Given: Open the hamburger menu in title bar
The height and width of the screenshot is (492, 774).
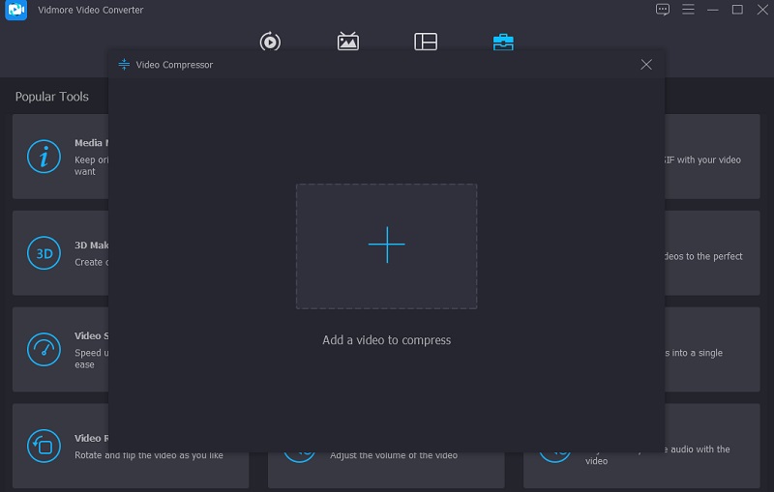Looking at the screenshot, I should click(x=688, y=10).
